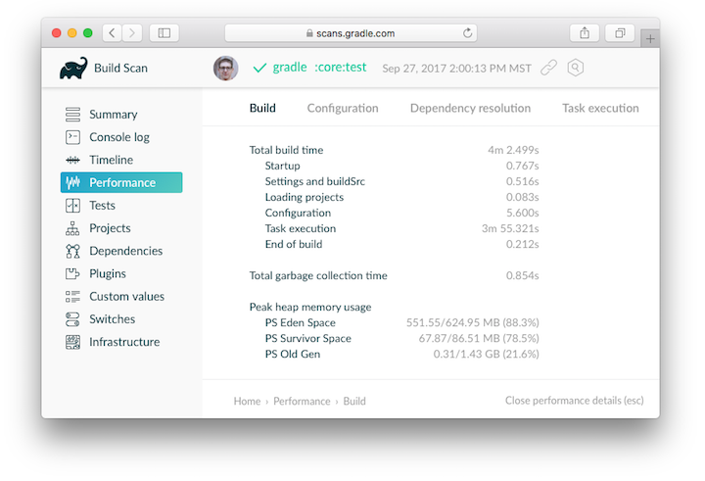
Task: Open Console log in sidebar
Action: 121,137
